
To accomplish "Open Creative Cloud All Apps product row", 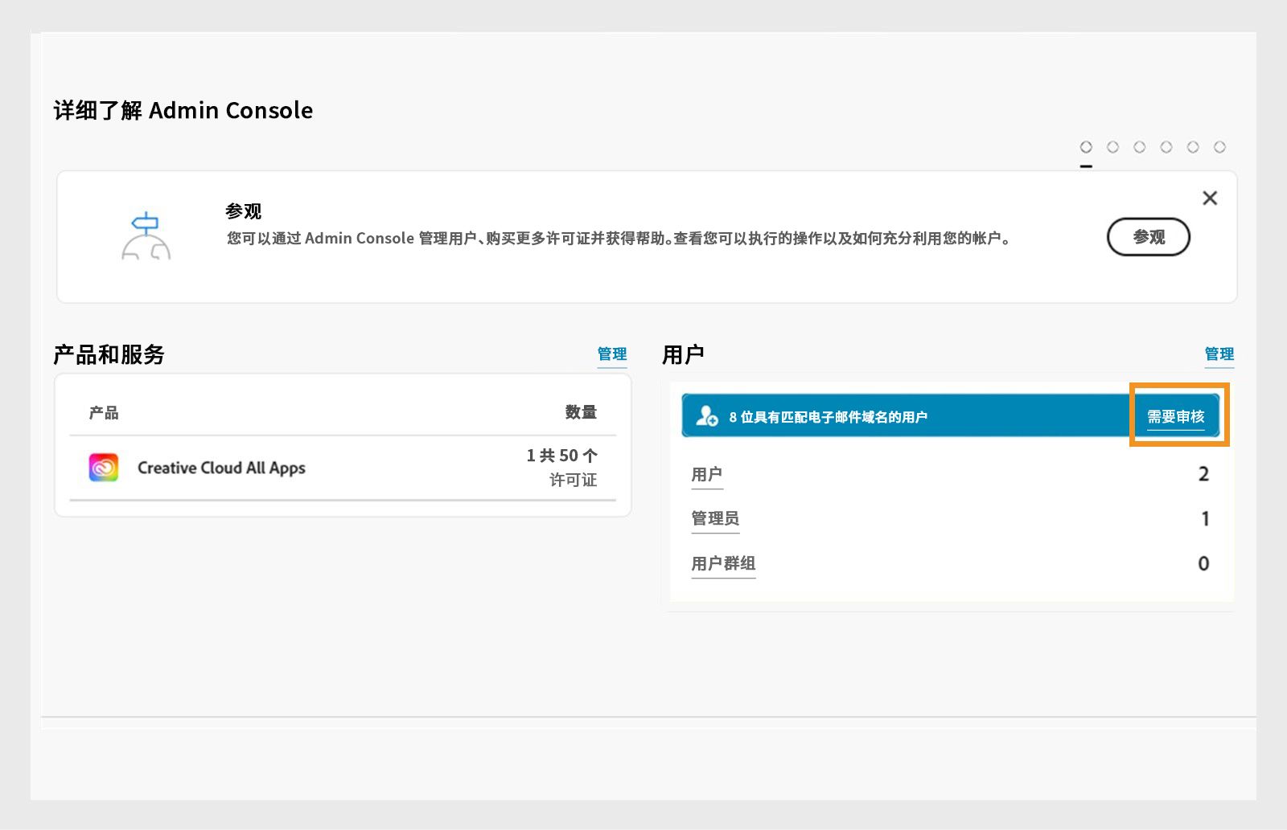I will [343, 468].
